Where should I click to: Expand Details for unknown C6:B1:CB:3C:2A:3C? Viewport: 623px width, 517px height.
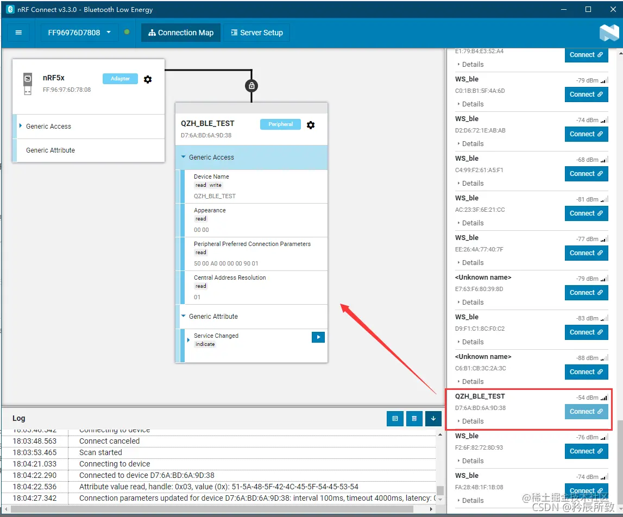tap(471, 382)
